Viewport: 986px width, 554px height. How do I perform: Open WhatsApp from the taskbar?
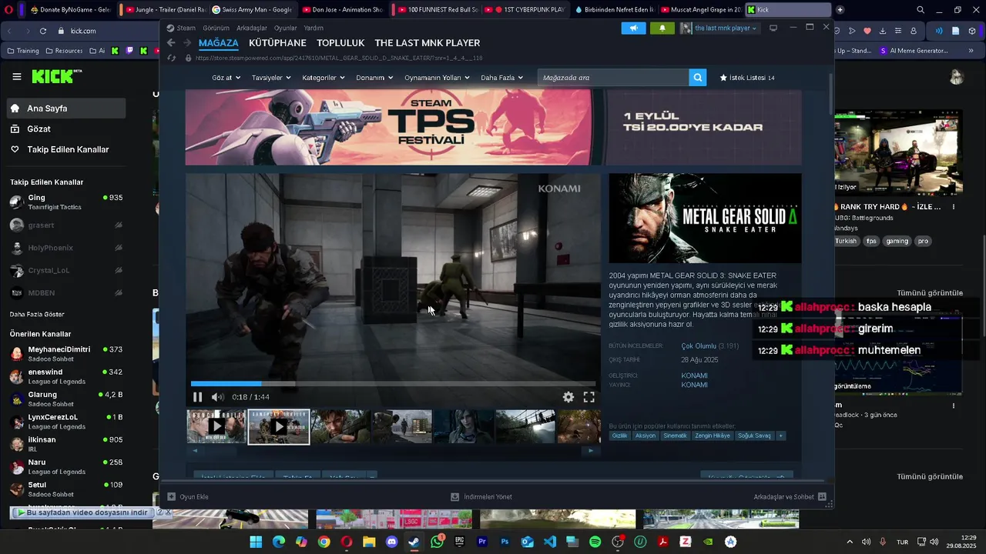pyautogui.click(x=438, y=542)
